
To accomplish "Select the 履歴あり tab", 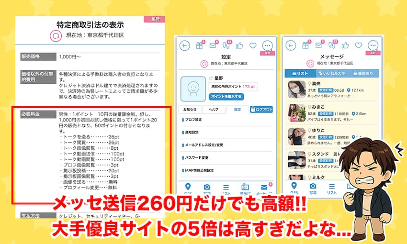I will (x=363, y=74).
